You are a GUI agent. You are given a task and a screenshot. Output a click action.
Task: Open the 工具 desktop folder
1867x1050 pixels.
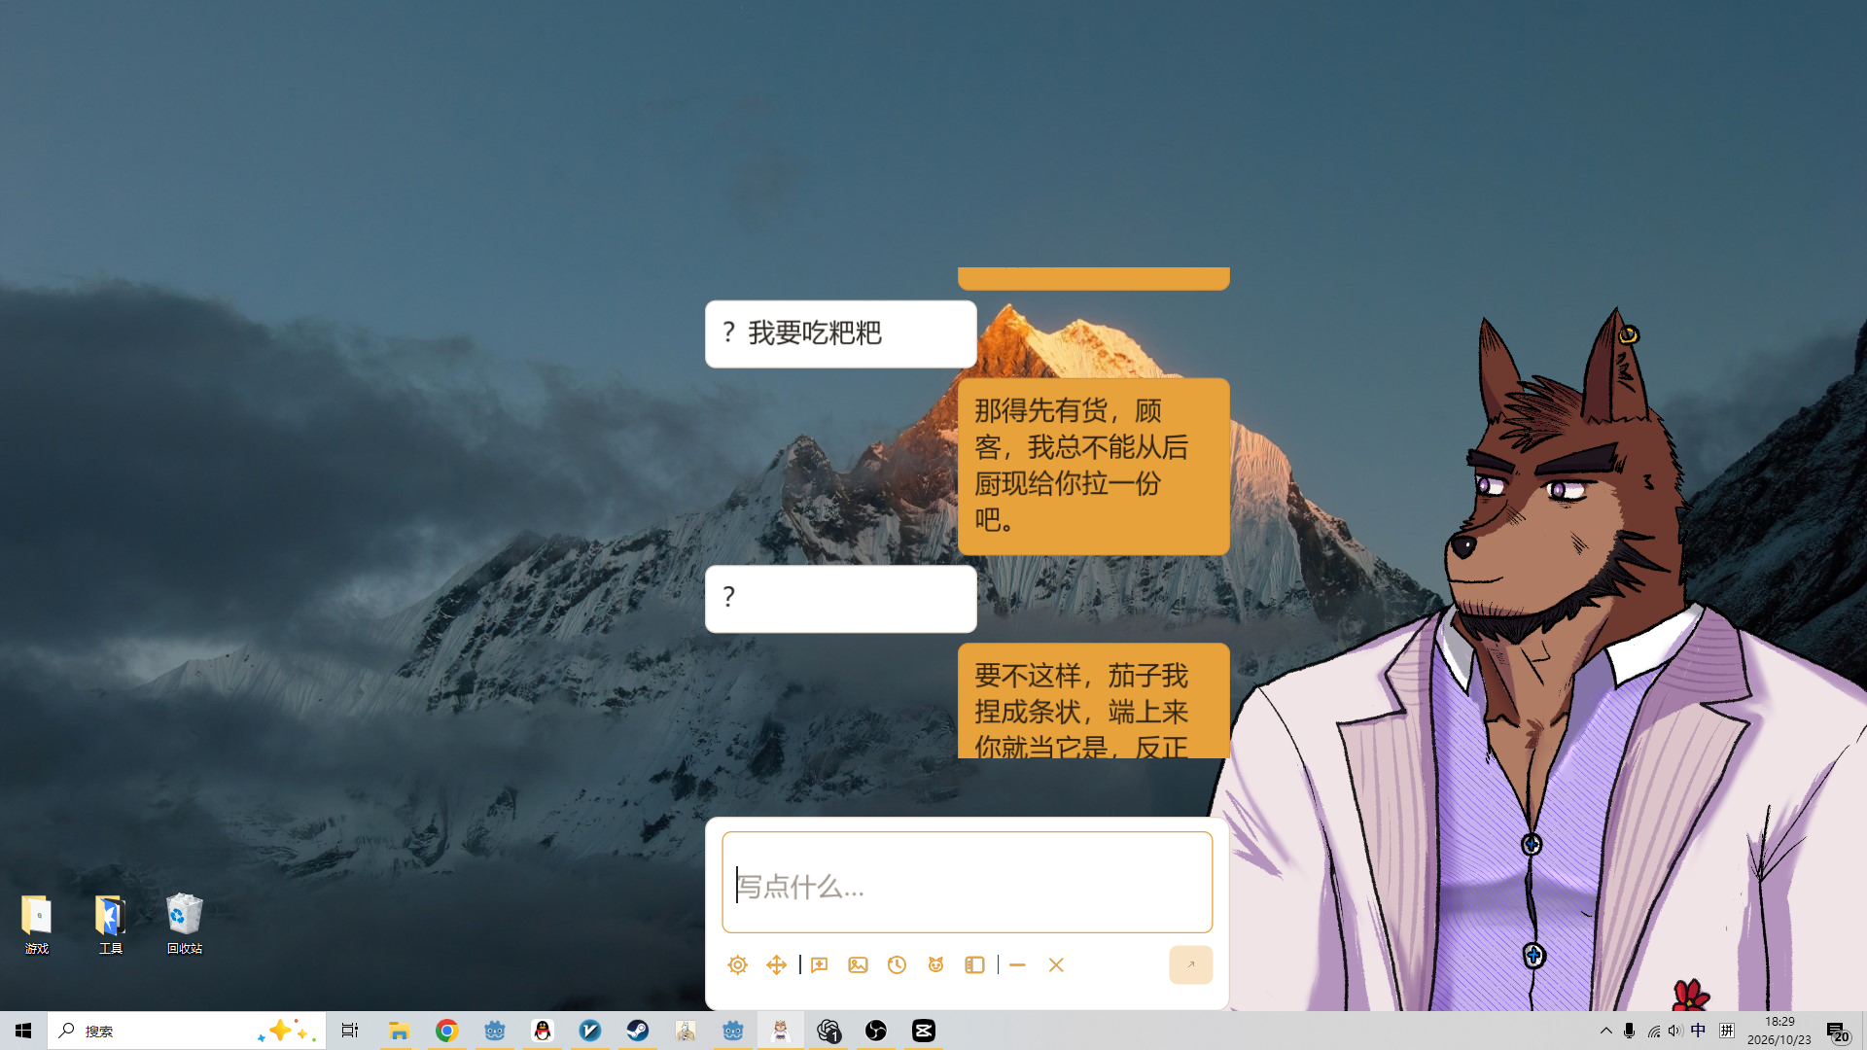point(111,925)
